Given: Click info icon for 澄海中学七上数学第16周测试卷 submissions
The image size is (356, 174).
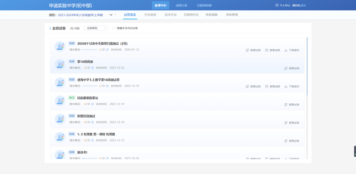Looking at the screenshot, I should point(107,86).
